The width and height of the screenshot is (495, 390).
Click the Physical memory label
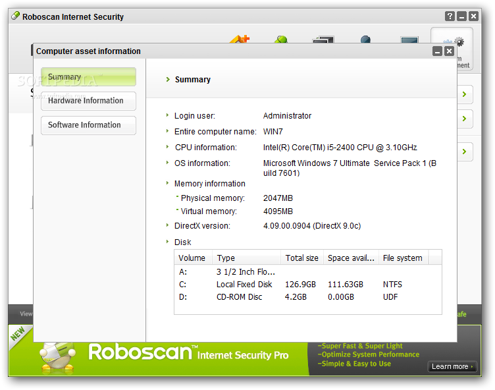(213, 198)
